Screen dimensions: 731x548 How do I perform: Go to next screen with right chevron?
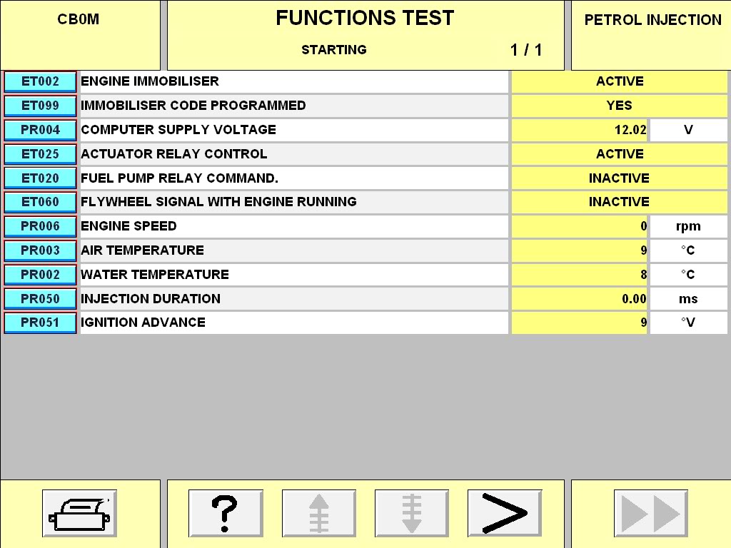coord(504,513)
